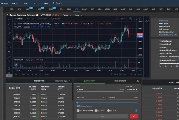Viewport: 179px width, 120px height.
Task: Switch to the BUY XTZ-PERP tab
Action: coord(89,81)
